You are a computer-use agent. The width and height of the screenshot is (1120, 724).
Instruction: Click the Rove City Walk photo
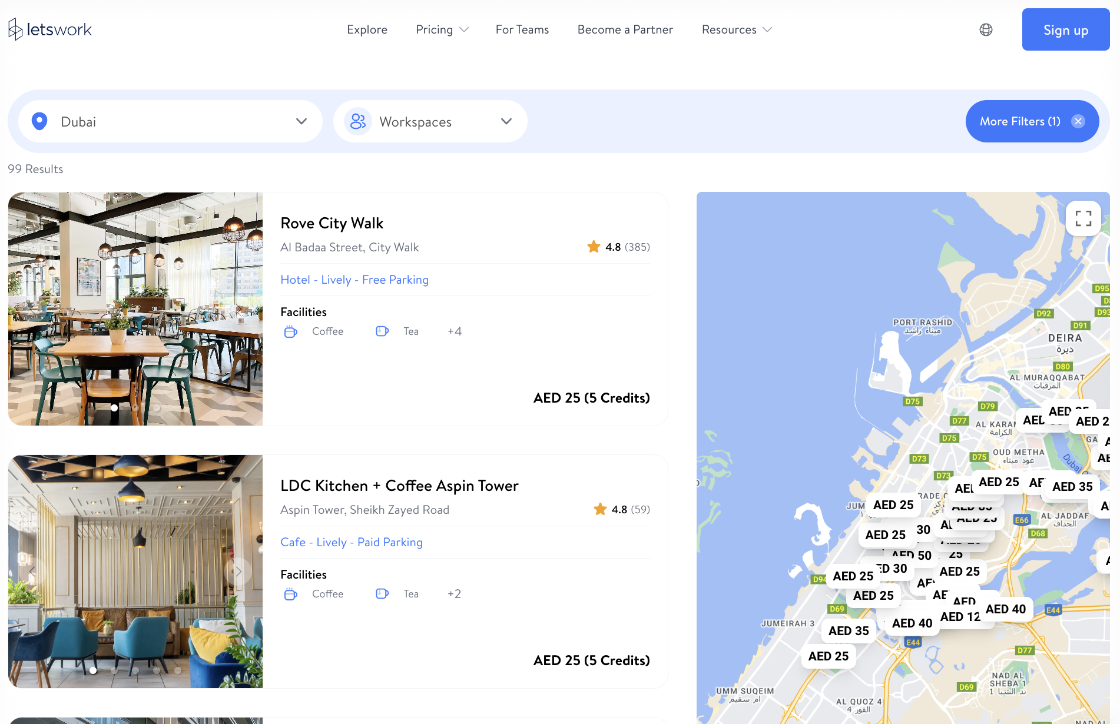(x=135, y=309)
